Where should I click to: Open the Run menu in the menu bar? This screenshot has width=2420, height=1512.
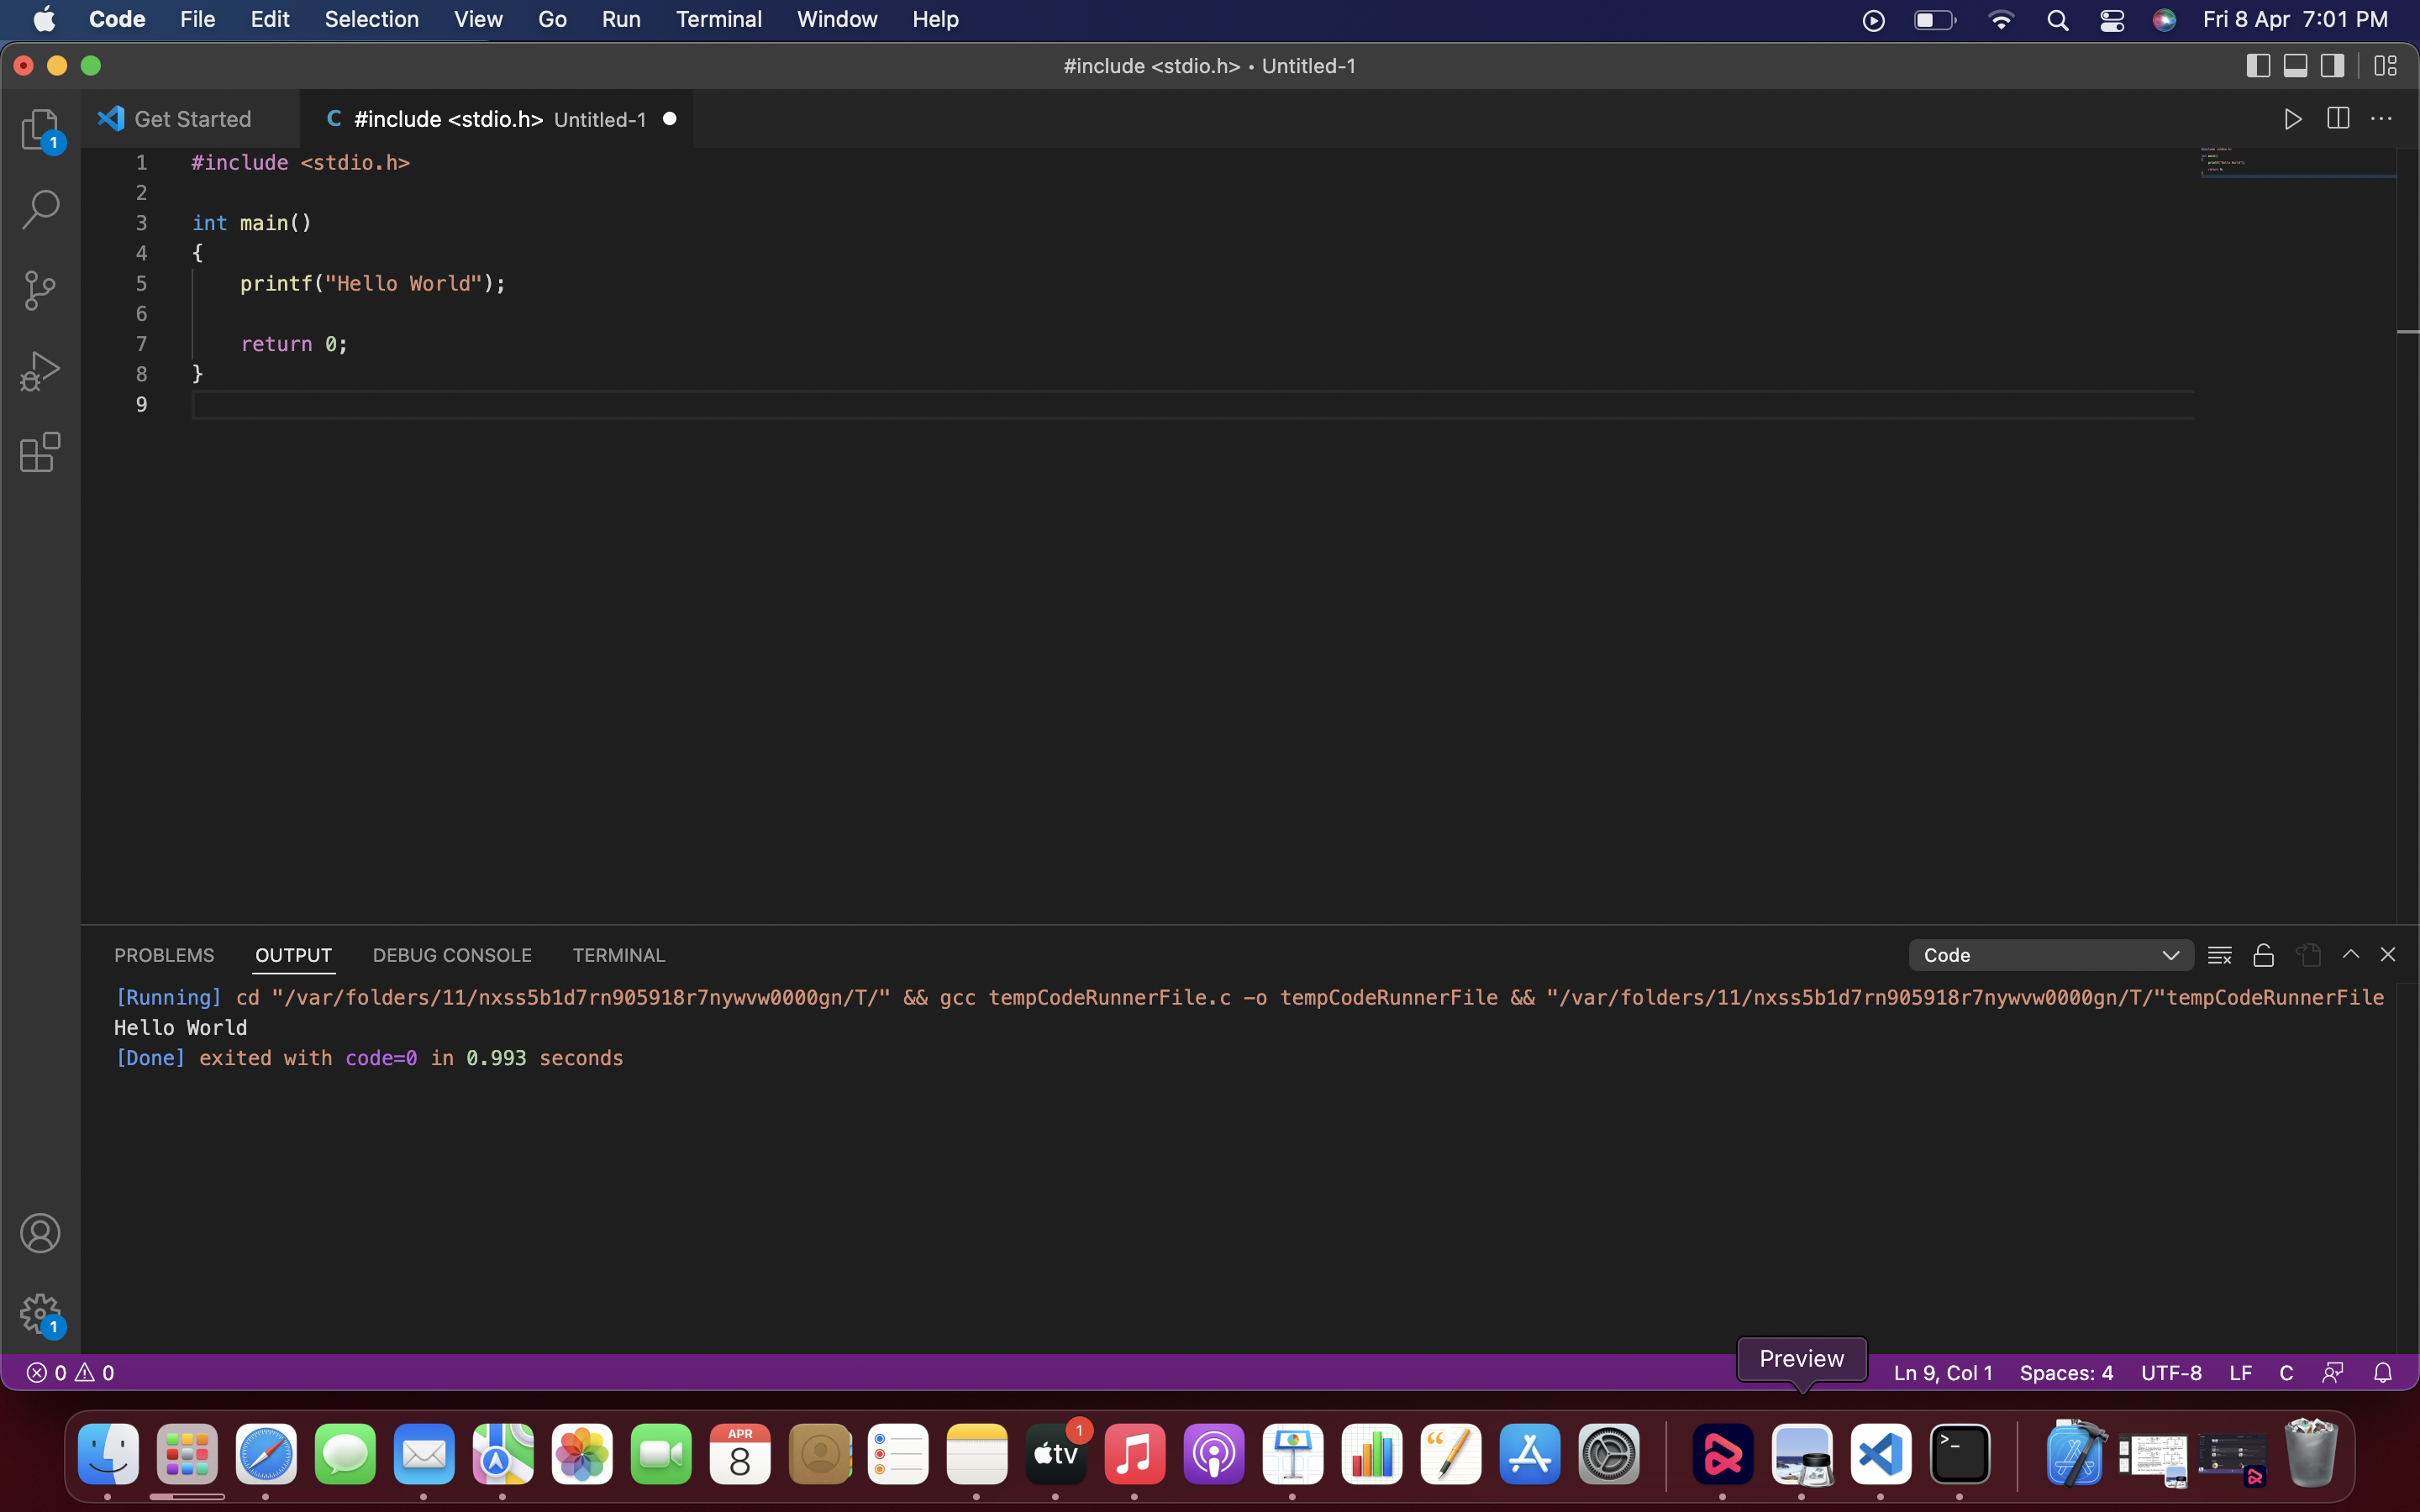tap(621, 19)
